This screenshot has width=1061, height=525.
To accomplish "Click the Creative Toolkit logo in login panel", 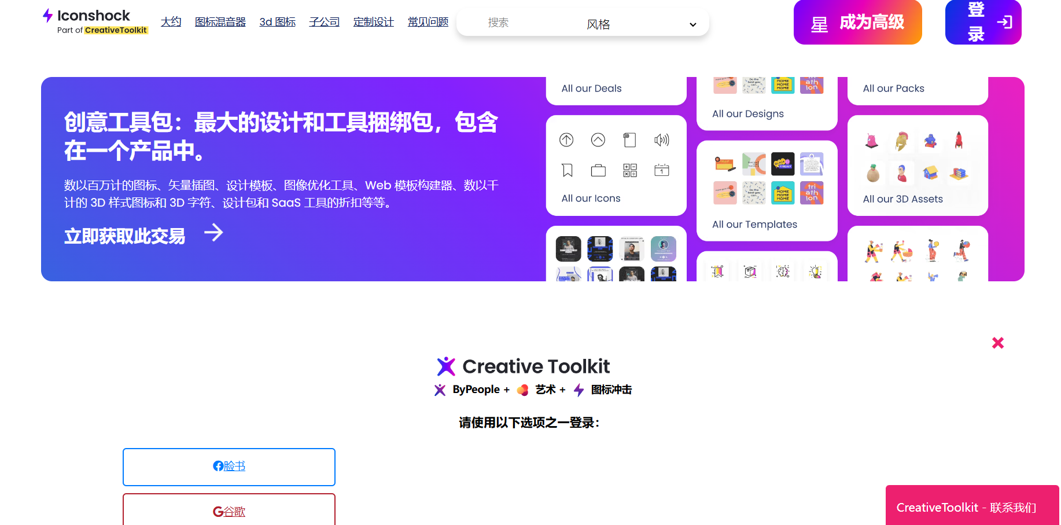I will point(524,366).
